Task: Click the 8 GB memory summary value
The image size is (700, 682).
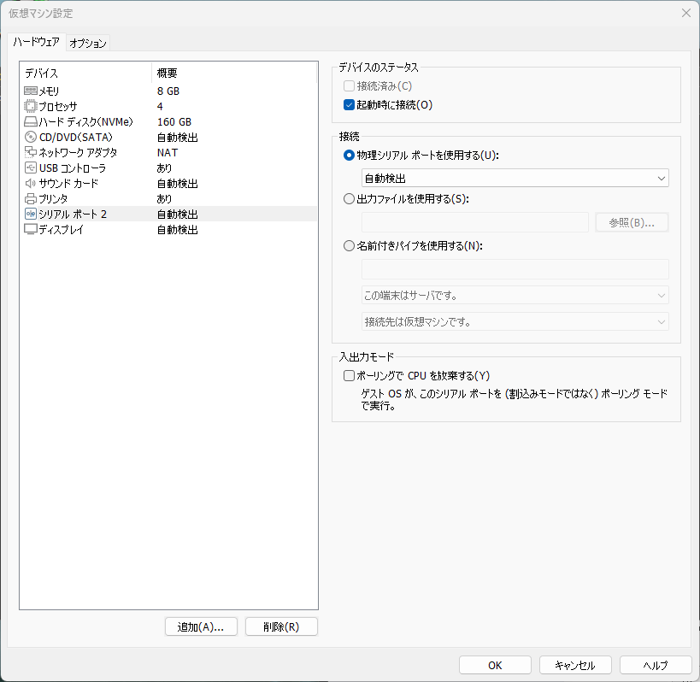Action: click(x=168, y=91)
